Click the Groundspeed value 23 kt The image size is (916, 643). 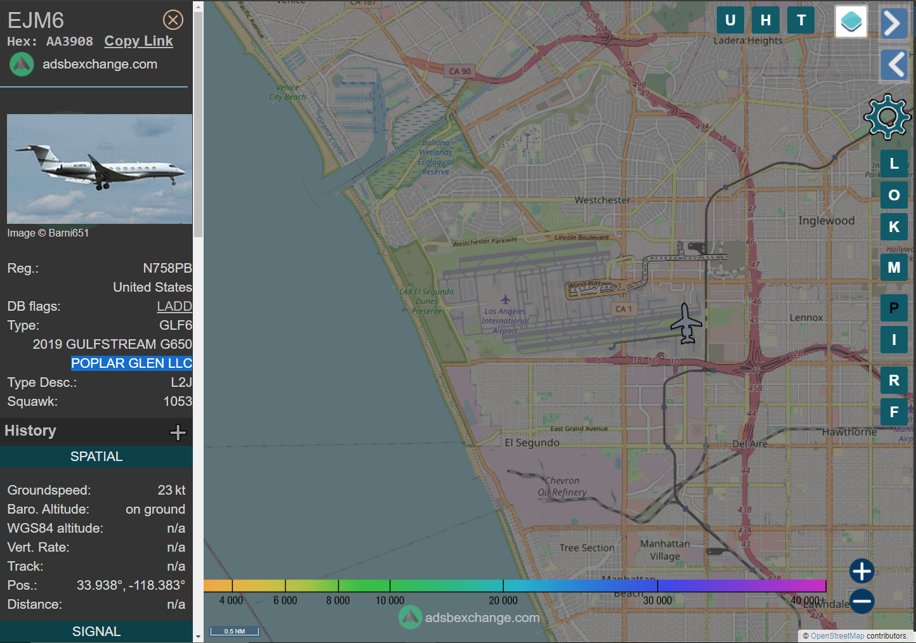pyautogui.click(x=171, y=490)
